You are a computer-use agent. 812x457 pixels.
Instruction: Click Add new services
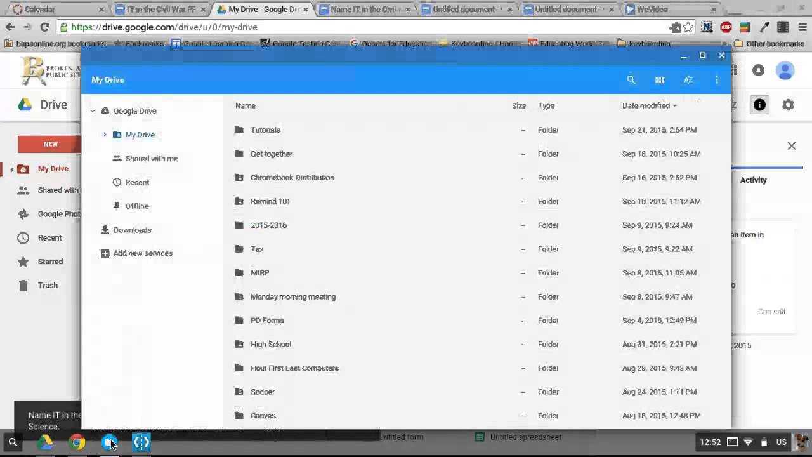(143, 253)
